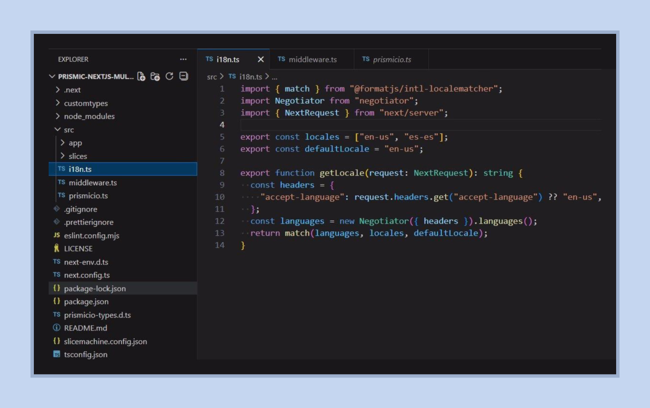650x408 pixels.
Task: Click the README.md info icon
Action: point(56,328)
